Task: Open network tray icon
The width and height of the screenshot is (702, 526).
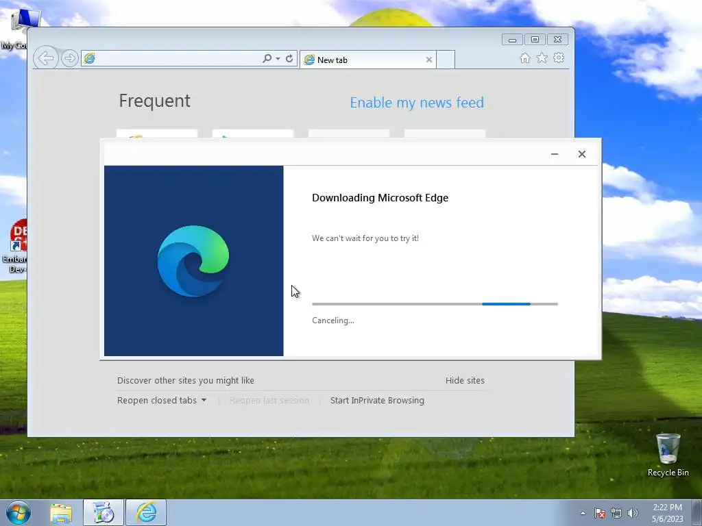Action: (616, 513)
